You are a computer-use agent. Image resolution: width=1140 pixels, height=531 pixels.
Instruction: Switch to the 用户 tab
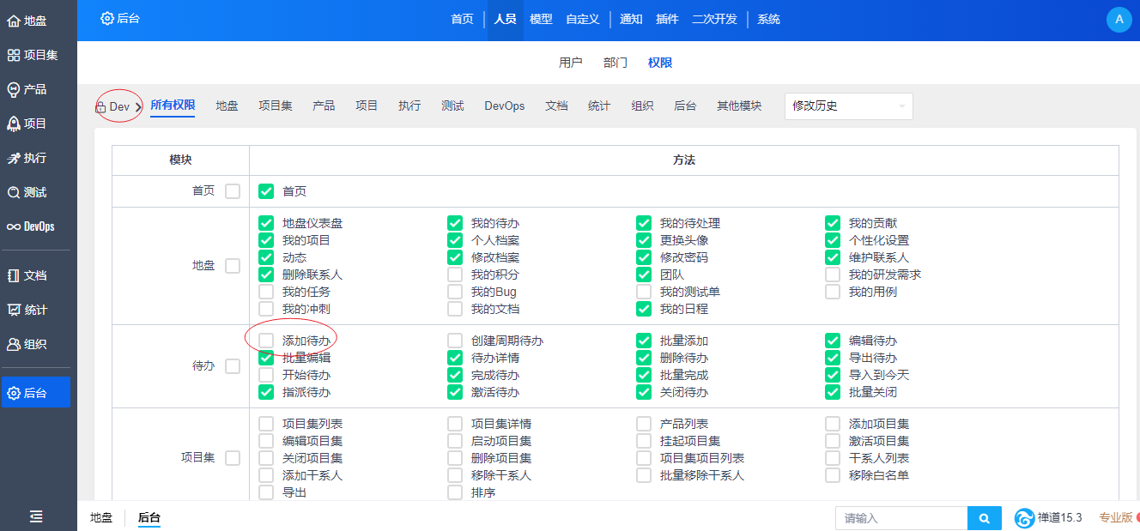(570, 63)
